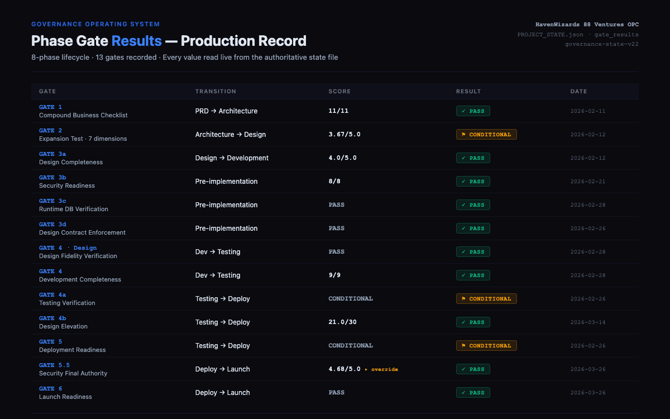Click the GATE 3b label

tap(52, 177)
